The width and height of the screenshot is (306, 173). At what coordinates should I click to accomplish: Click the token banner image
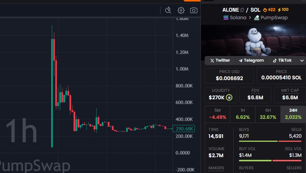[254, 40]
